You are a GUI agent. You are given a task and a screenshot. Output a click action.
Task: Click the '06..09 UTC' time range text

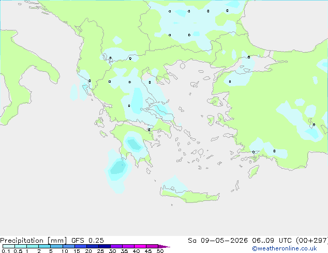tap(272, 241)
